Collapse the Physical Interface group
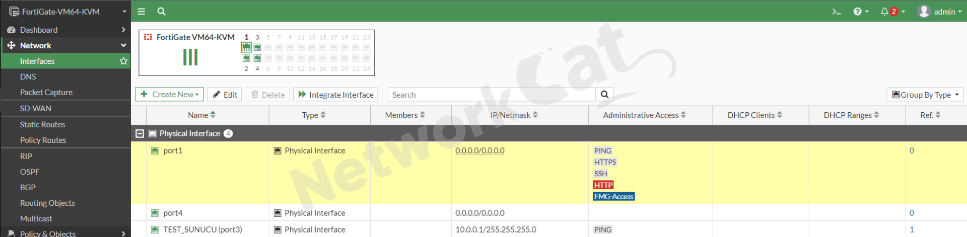This screenshot has width=967, height=237. coord(140,133)
